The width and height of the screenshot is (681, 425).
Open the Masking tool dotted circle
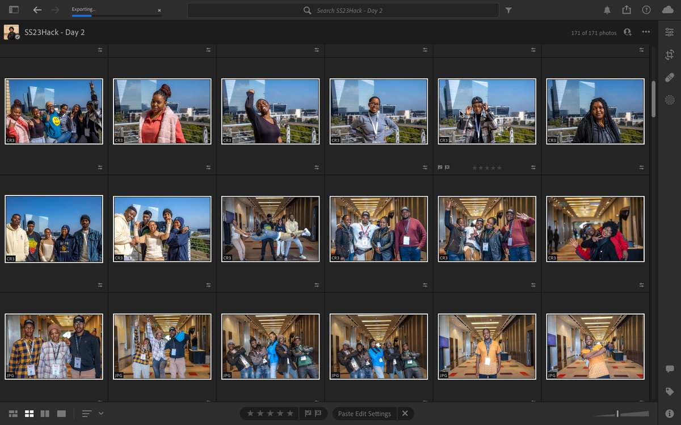click(x=670, y=100)
